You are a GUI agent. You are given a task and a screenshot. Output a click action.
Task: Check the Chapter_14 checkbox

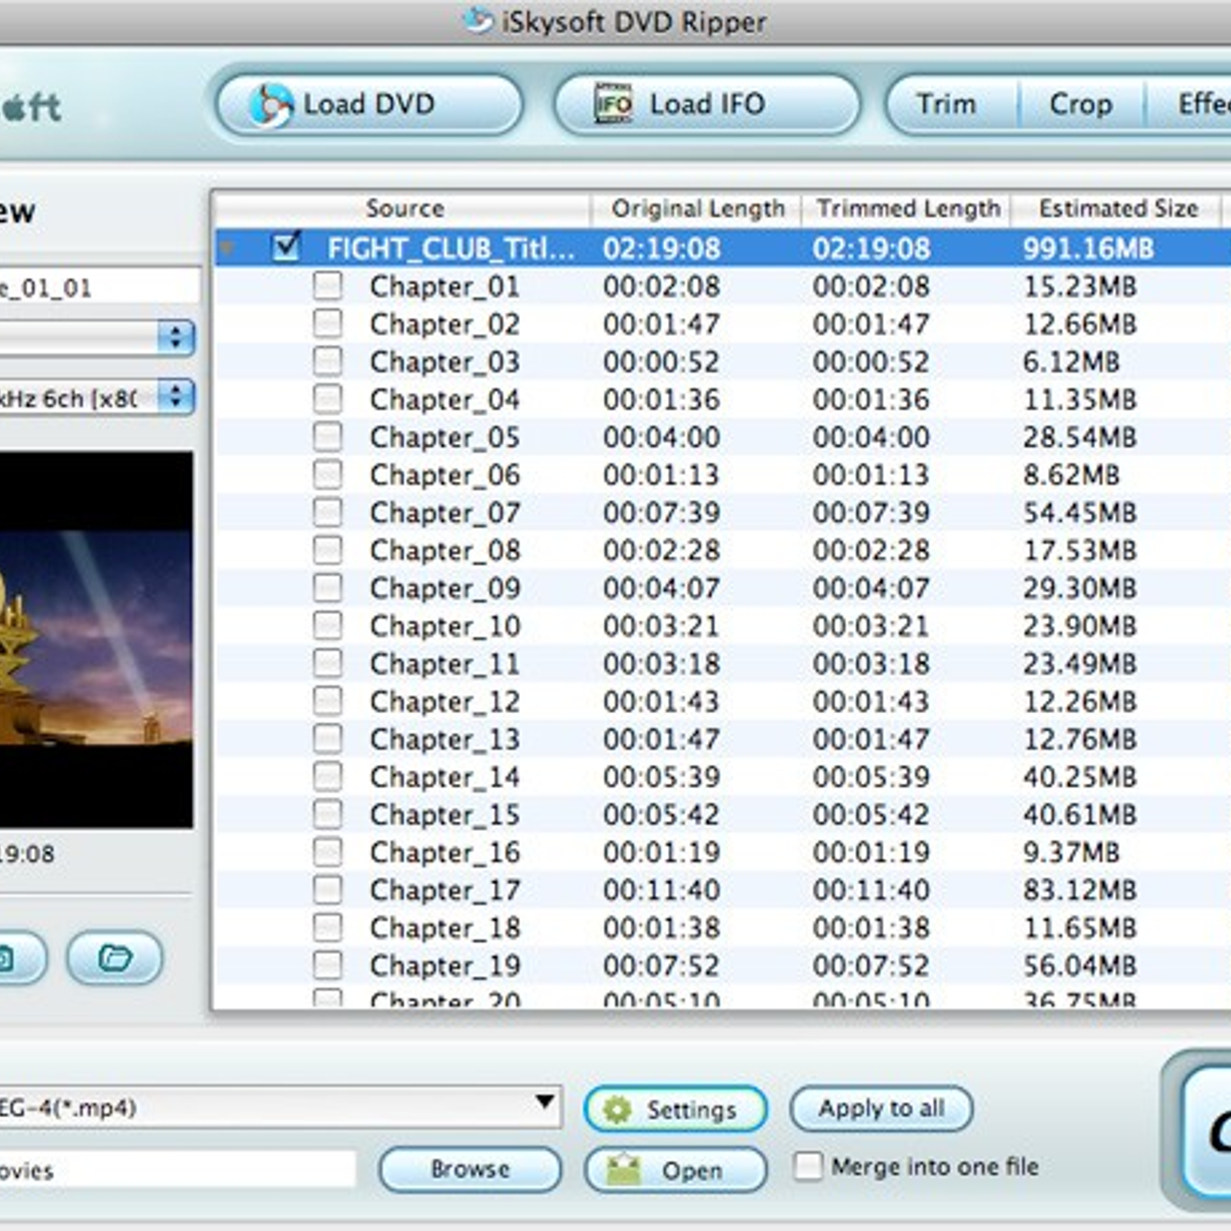click(x=328, y=776)
